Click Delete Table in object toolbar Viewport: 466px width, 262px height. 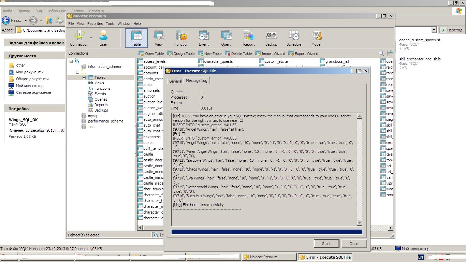[238, 53]
